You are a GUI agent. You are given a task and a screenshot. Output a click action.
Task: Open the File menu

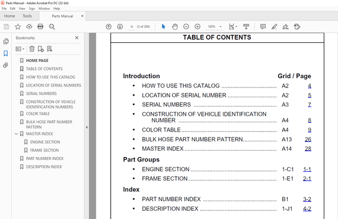(x=4, y=9)
